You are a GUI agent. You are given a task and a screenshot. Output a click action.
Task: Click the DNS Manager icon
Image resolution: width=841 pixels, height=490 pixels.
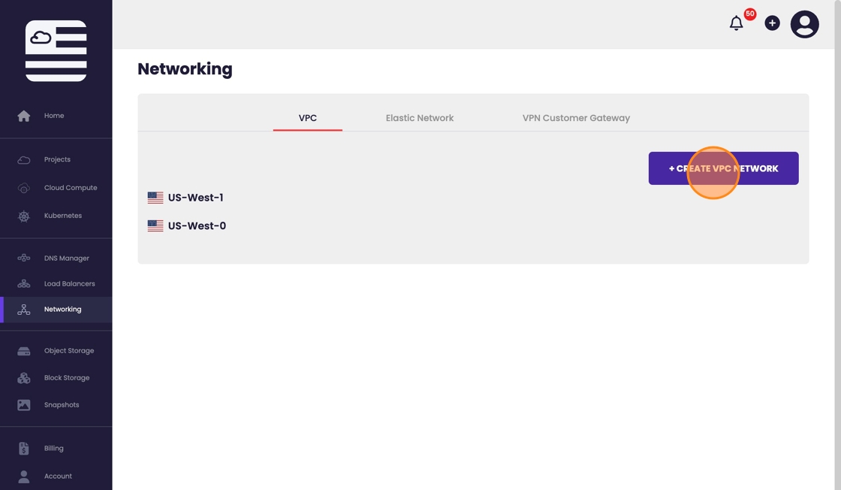24,259
